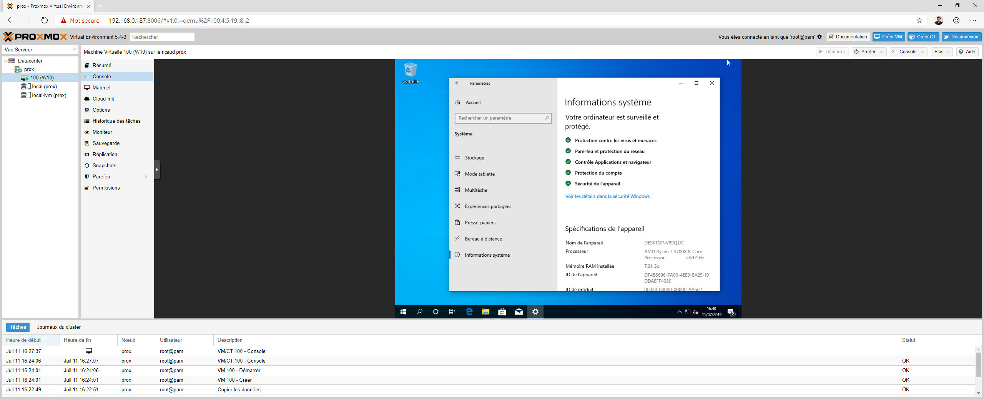
Task: Open the Vue Serveur dropdown
Action: 40,49
